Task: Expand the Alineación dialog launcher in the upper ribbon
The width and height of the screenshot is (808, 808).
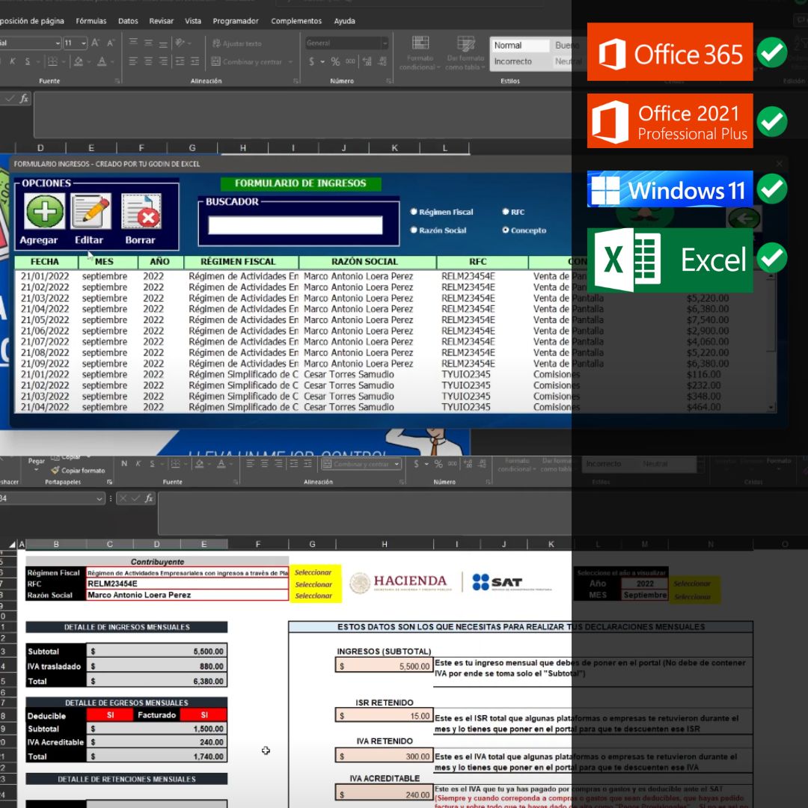Action: 296,81
